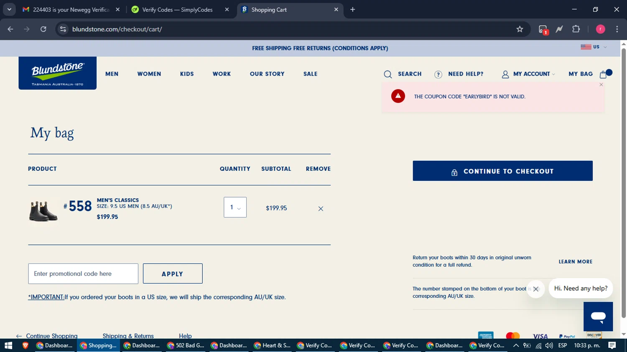Click the Visa payment logo

pos(540,336)
